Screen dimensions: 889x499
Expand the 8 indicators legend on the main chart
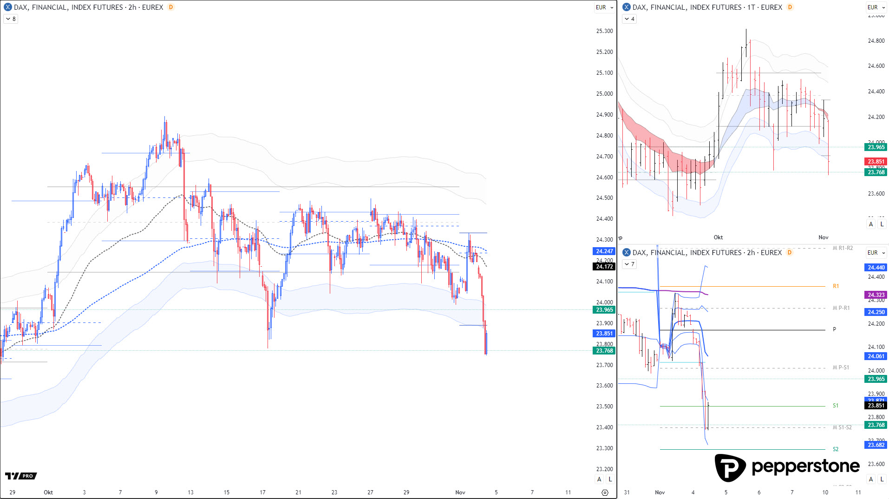[x=11, y=19]
